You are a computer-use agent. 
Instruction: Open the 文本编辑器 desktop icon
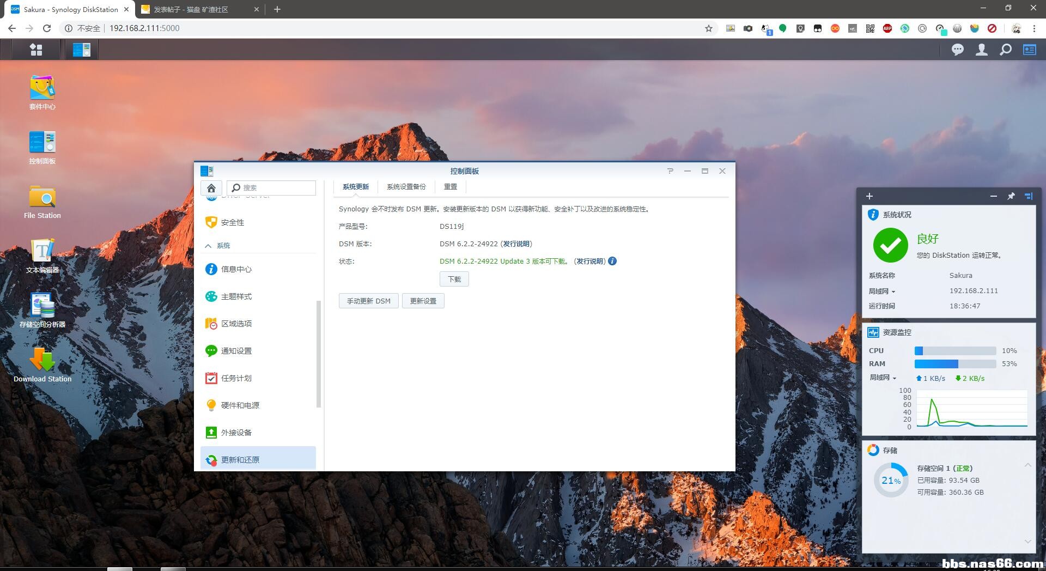point(42,256)
